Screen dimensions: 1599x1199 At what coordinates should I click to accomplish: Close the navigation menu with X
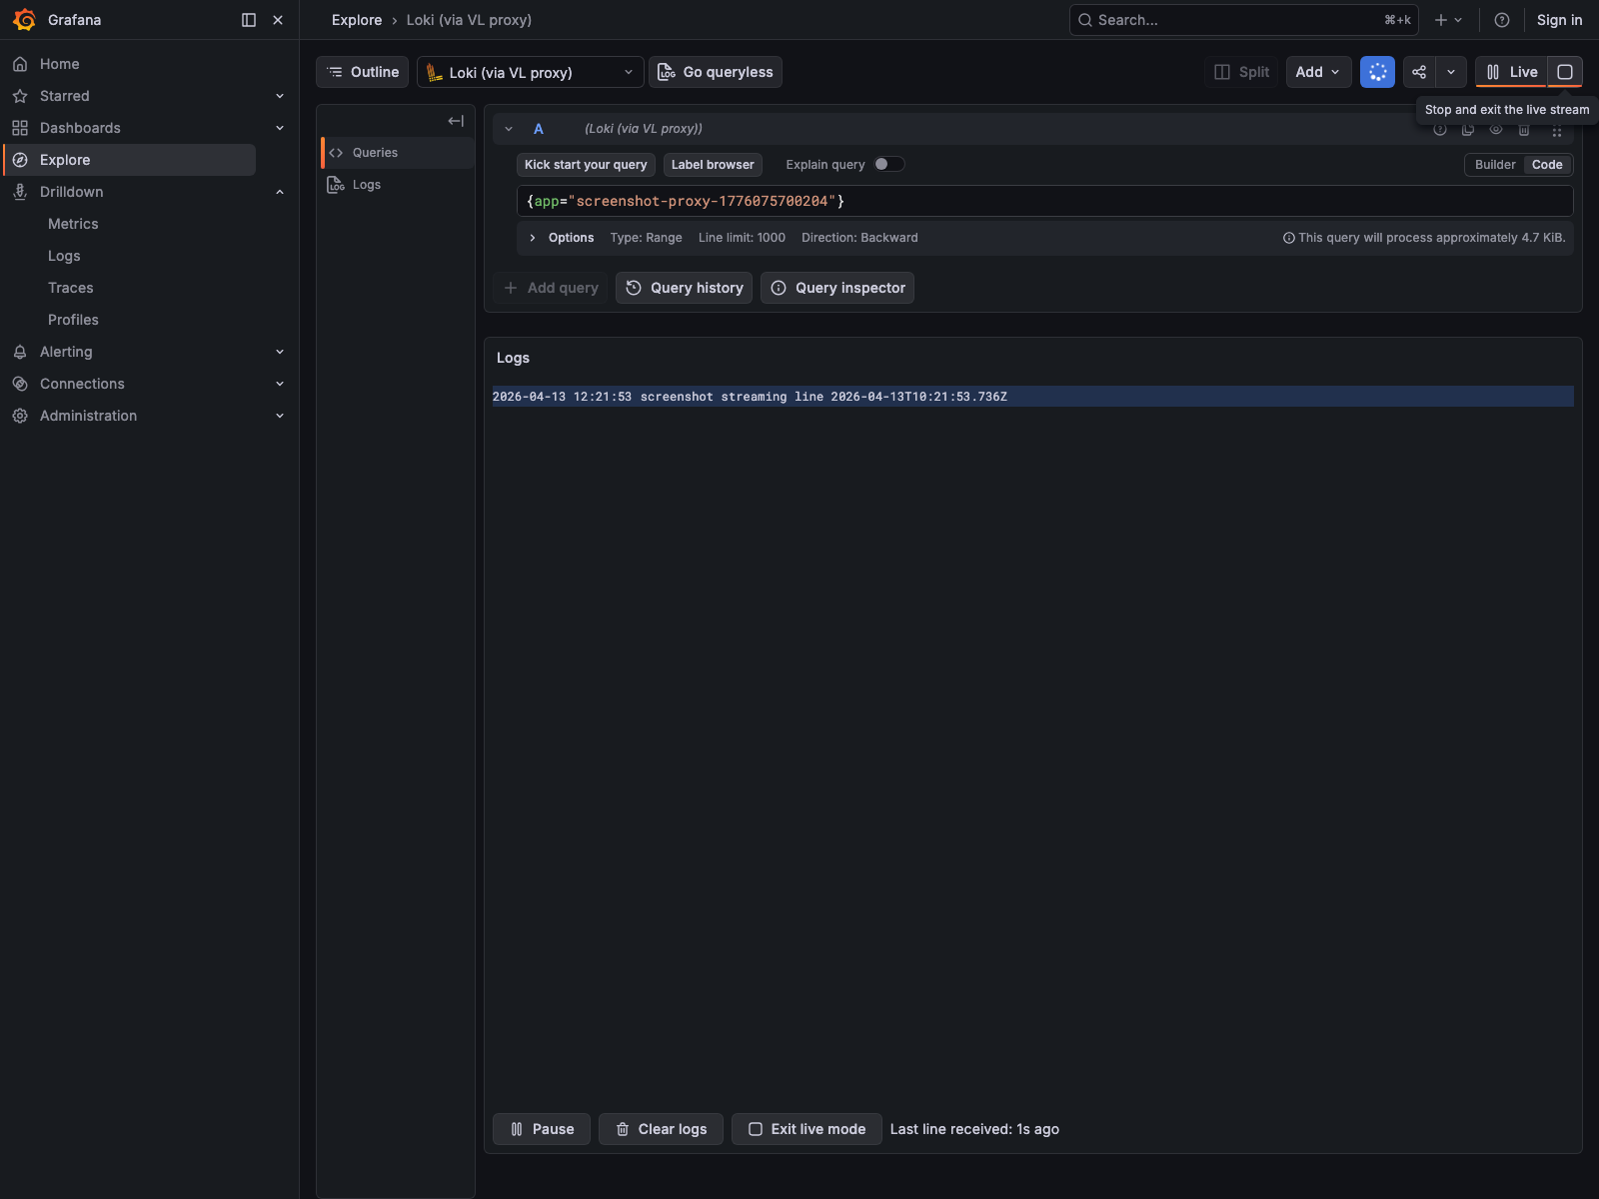coord(278,20)
